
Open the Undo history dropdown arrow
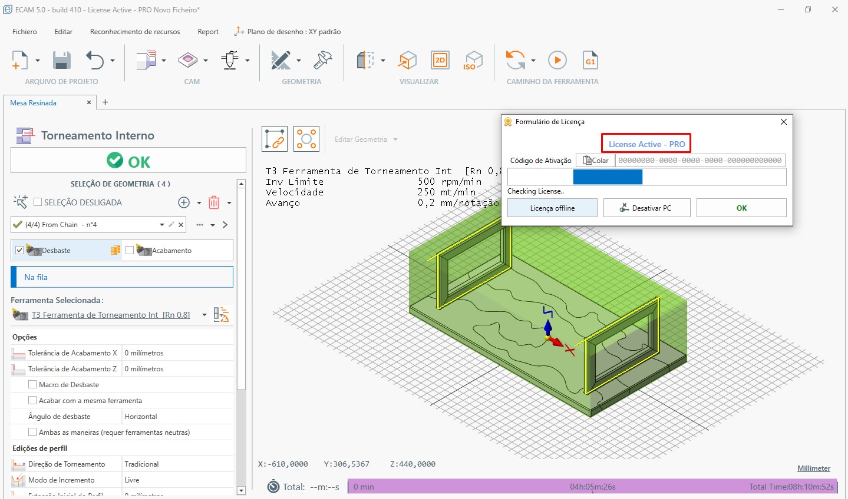[112, 61]
